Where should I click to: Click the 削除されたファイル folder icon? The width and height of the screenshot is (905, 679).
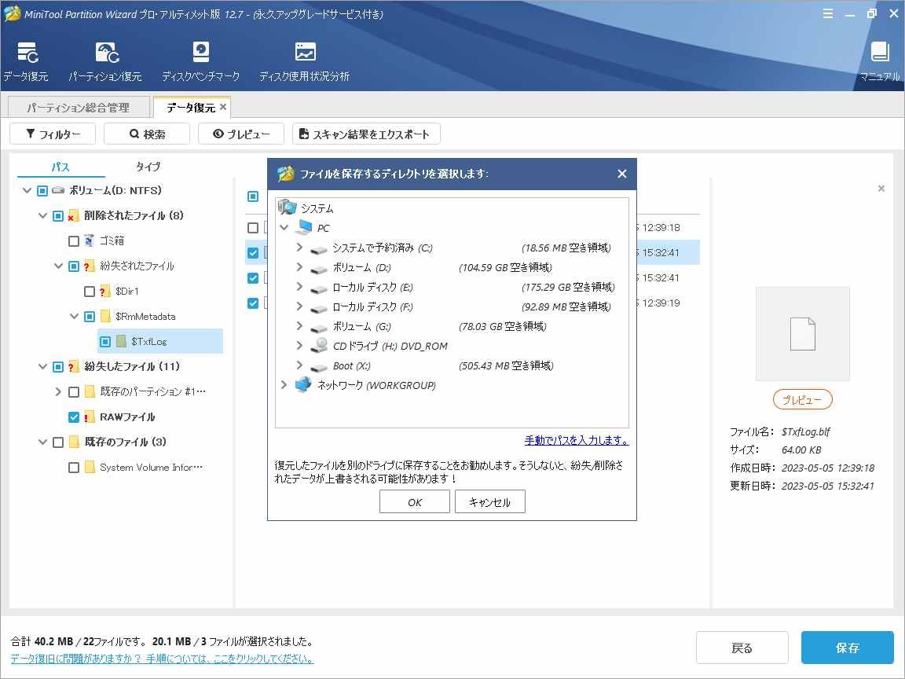(73, 215)
